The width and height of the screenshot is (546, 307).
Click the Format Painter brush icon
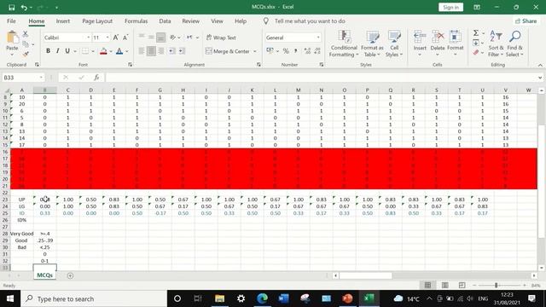pyautogui.click(x=26, y=54)
